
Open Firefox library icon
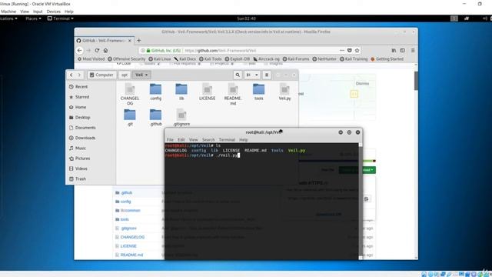point(394,50)
